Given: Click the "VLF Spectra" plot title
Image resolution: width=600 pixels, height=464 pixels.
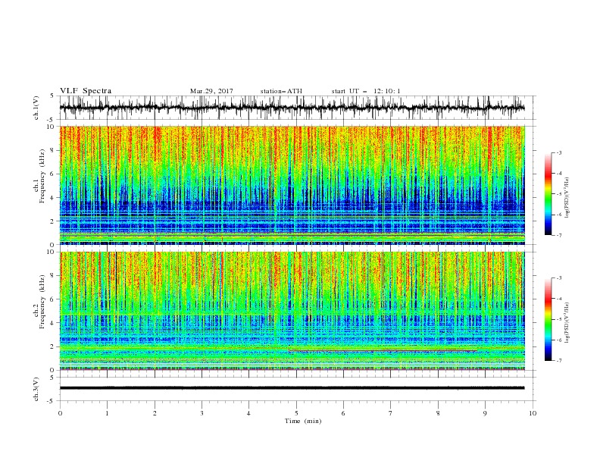Looking at the screenshot, I should click(86, 91).
